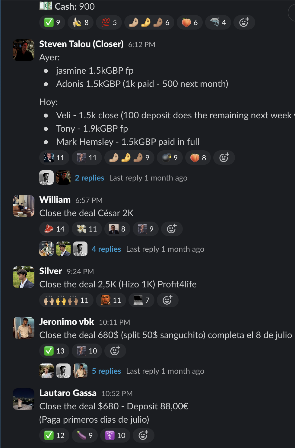Add reaction to Steven Talou's message
The image size is (295, 448).
[x=224, y=158]
